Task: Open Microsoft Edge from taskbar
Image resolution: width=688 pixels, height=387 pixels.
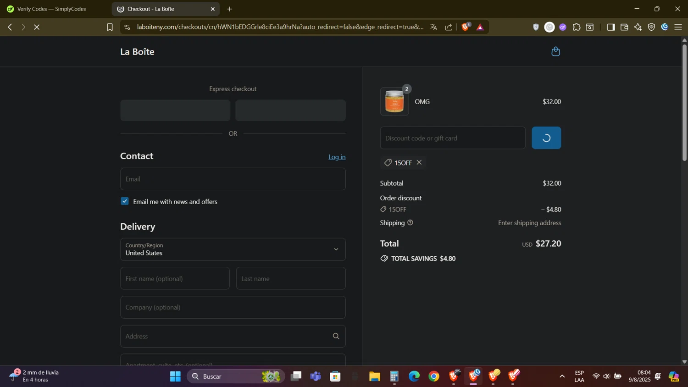Action: click(x=414, y=376)
